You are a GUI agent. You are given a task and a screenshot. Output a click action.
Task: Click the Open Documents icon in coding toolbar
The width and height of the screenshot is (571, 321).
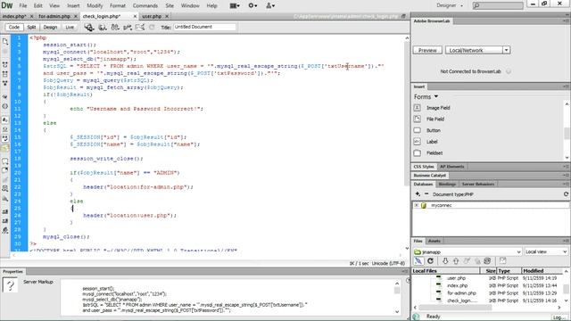click(x=5, y=42)
